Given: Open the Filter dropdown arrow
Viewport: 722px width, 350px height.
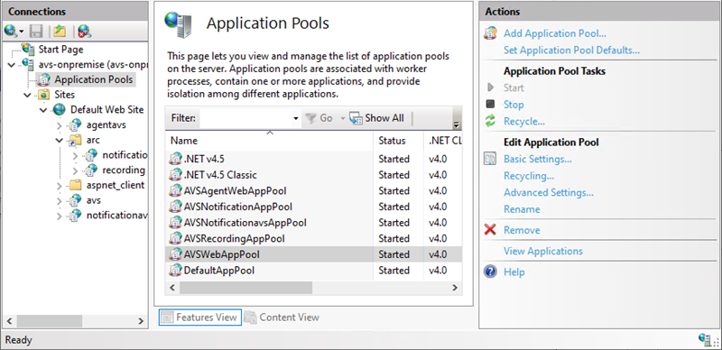Looking at the screenshot, I should pyautogui.click(x=296, y=118).
